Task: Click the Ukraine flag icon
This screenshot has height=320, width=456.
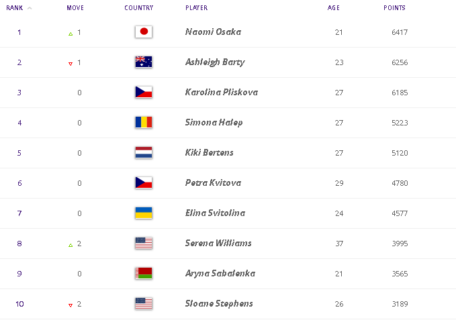Action: tap(144, 213)
